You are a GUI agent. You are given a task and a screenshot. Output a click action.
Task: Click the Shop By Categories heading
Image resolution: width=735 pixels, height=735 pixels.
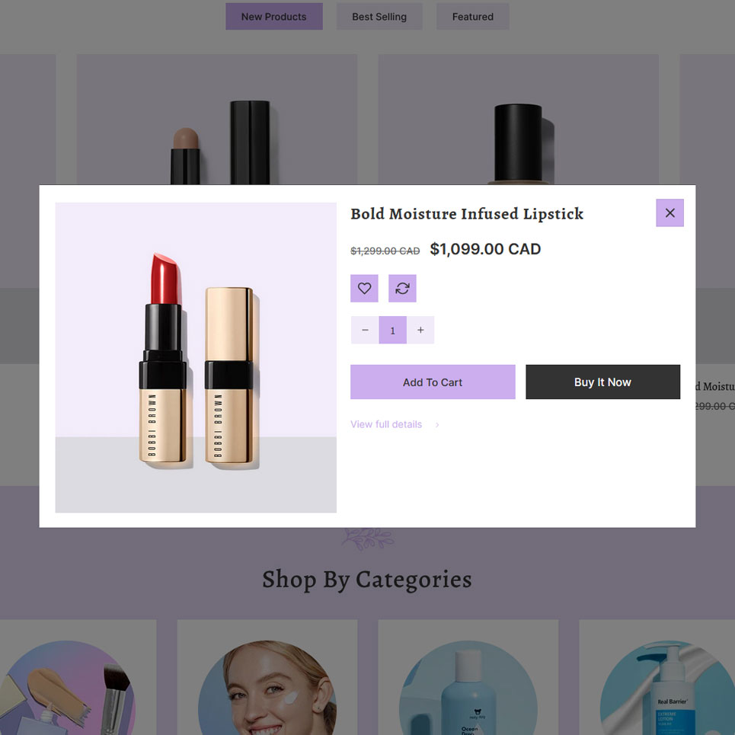[367, 580]
